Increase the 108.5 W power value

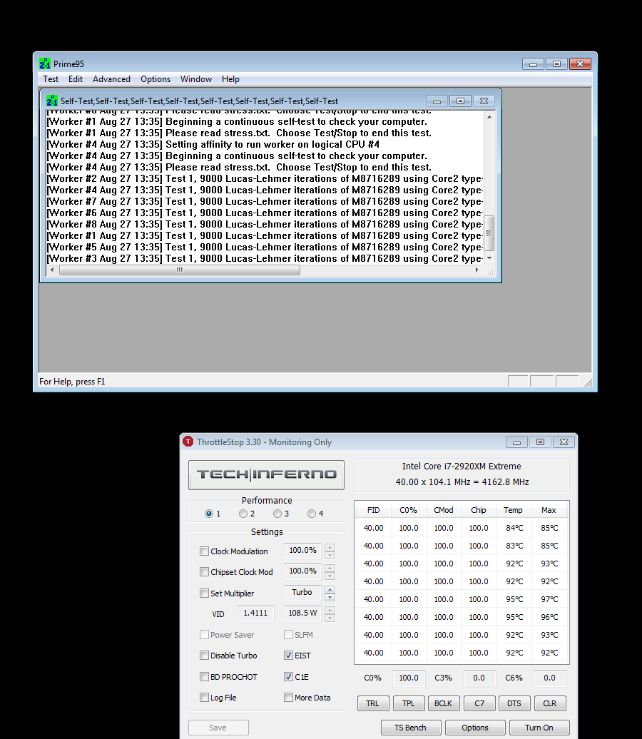pyautogui.click(x=330, y=611)
